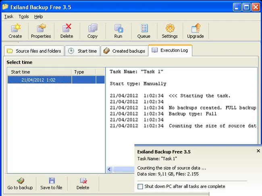Image resolution: width=262 pixels, height=196 pixels.
Task: Enable Shut down PC after tasks checkbox
Action: point(140,186)
